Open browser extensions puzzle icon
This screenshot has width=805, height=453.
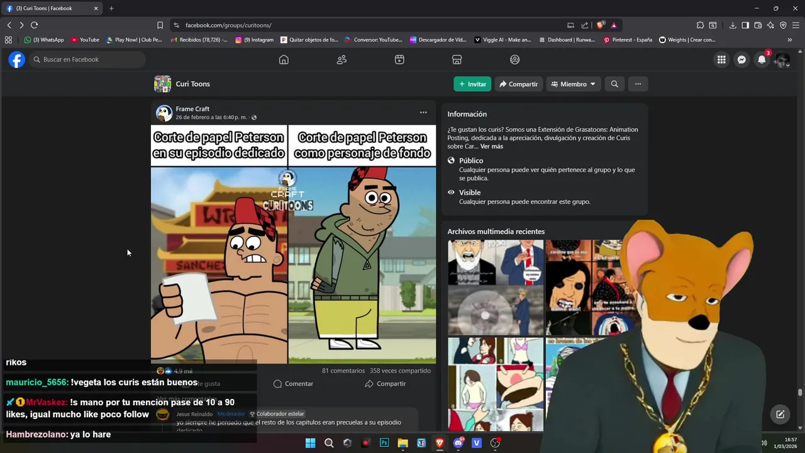pos(700,25)
